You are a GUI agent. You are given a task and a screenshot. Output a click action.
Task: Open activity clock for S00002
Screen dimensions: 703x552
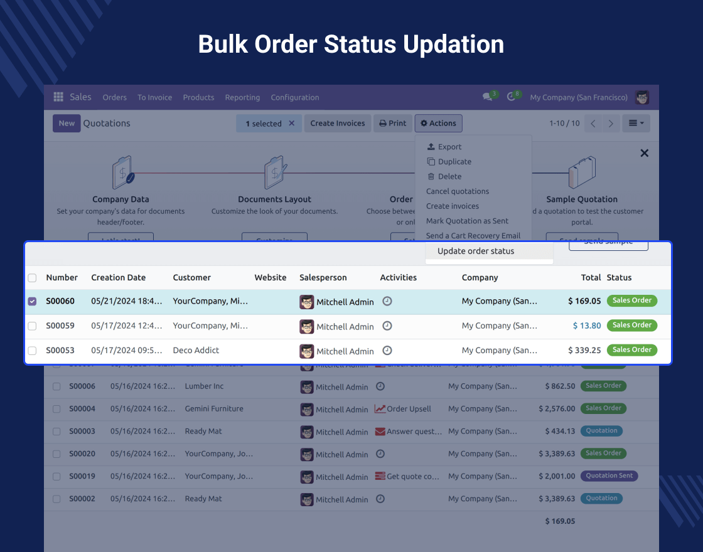coord(380,499)
